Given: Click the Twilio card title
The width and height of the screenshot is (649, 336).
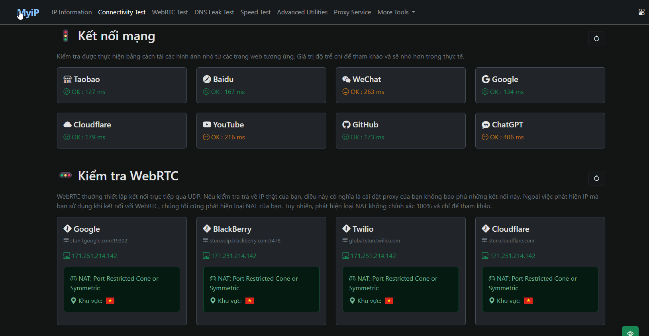Looking at the screenshot, I should (363, 229).
